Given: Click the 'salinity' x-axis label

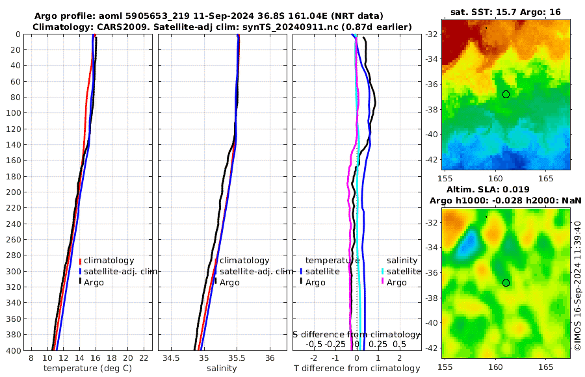Looking at the screenshot, I should [222, 369].
